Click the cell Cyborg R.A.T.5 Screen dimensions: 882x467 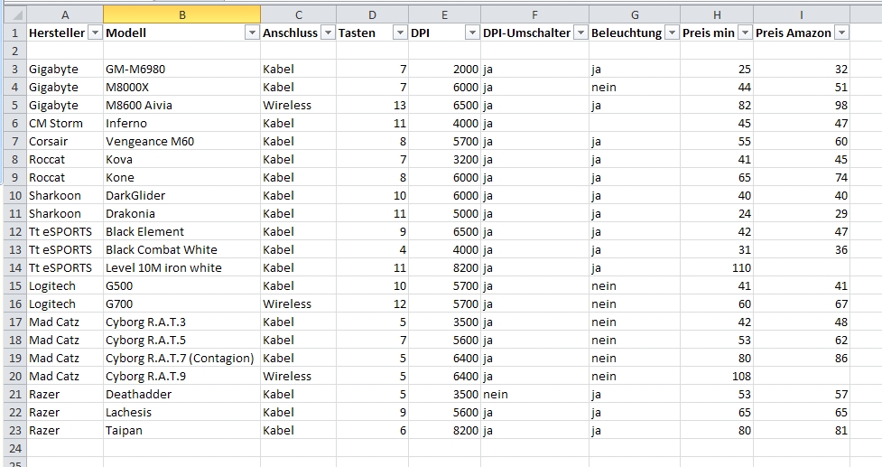181,340
